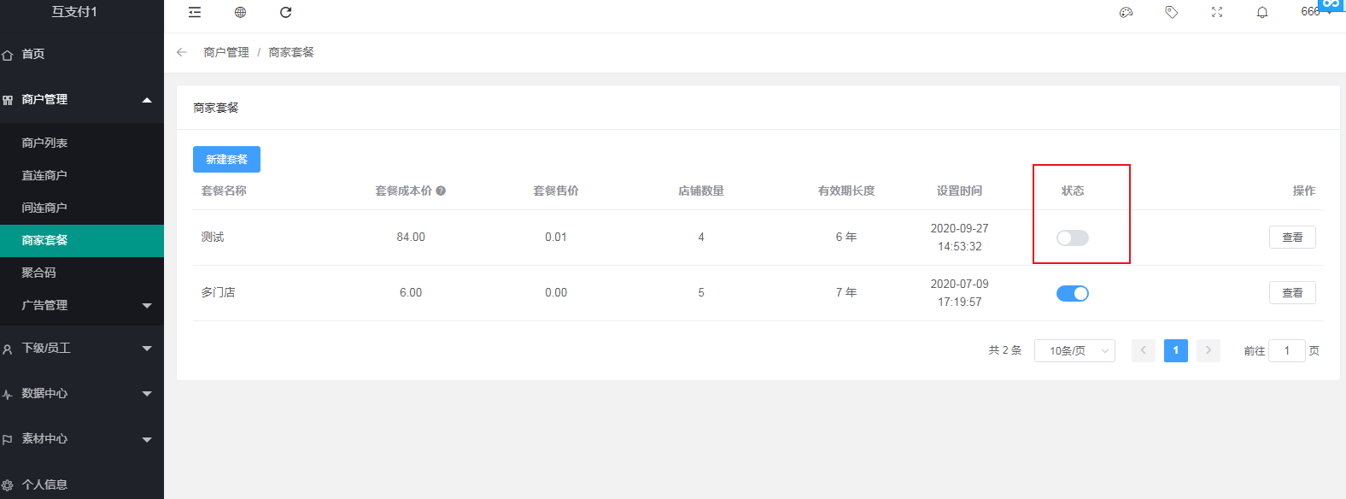Image resolution: width=1346 pixels, height=499 pixels.
Task: Click the 套餐名称 column header
Action: 224,191
